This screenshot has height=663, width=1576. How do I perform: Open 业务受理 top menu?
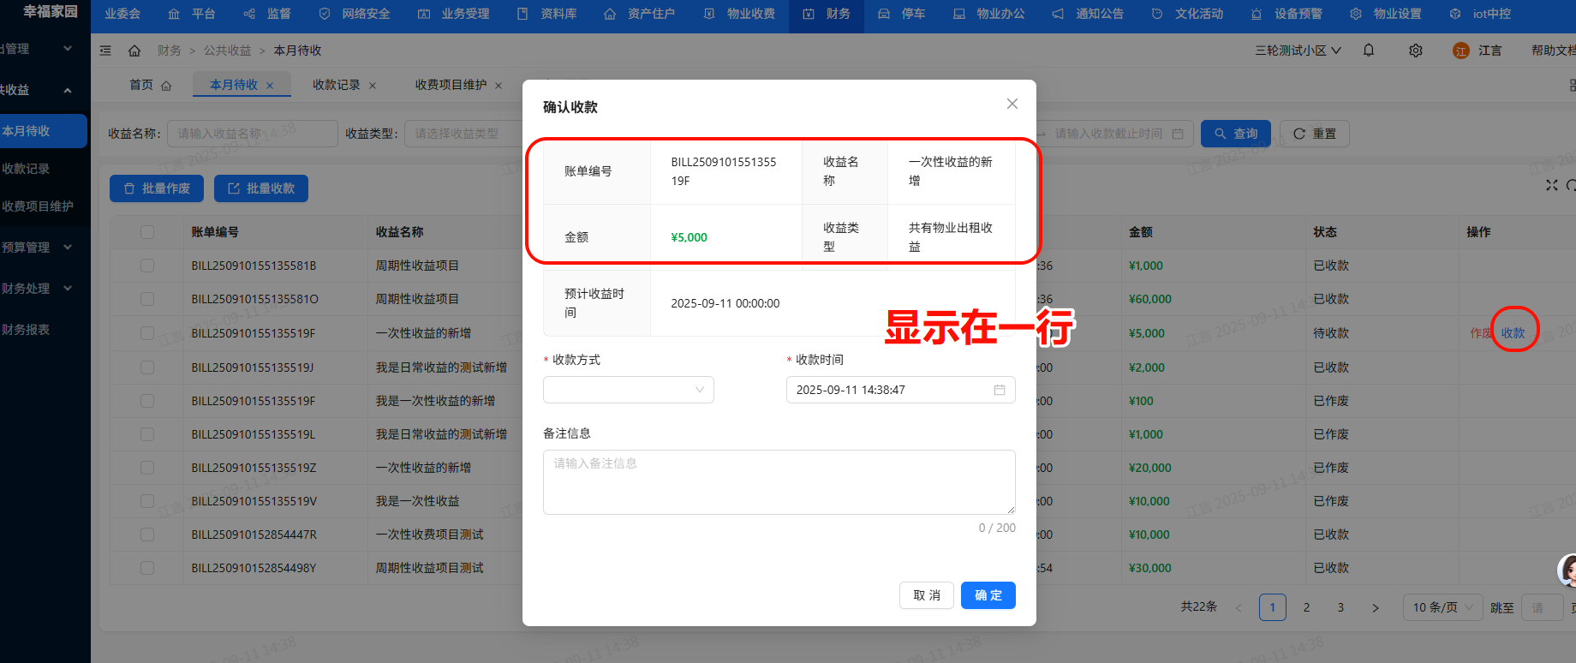454,14
